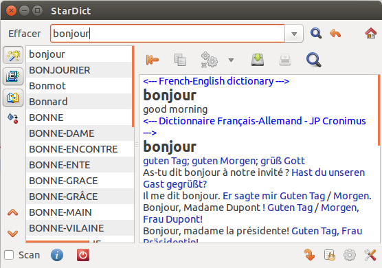Open the home page house icon

tap(371, 34)
